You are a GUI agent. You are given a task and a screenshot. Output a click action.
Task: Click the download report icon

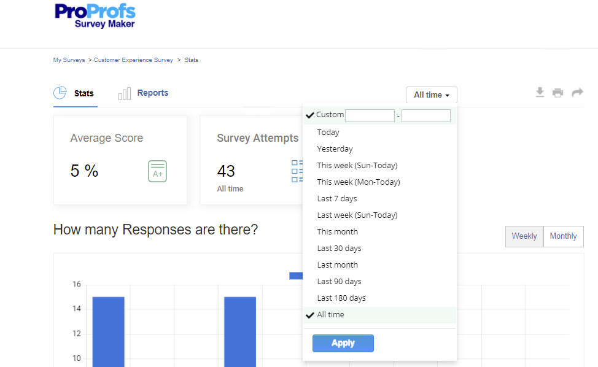pyautogui.click(x=540, y=92)
